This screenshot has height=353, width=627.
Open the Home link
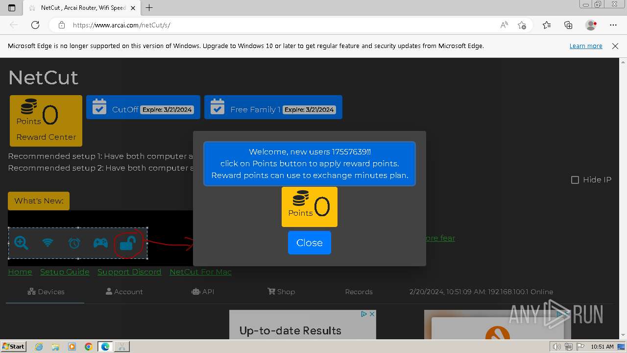click(x=20, y=272)
